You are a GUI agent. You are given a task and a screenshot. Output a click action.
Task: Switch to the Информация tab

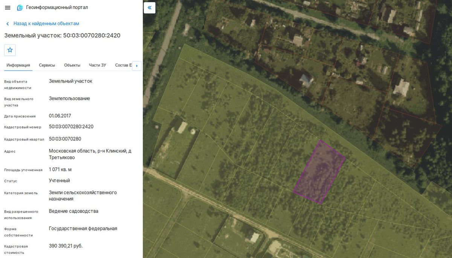tap(18, 65)
